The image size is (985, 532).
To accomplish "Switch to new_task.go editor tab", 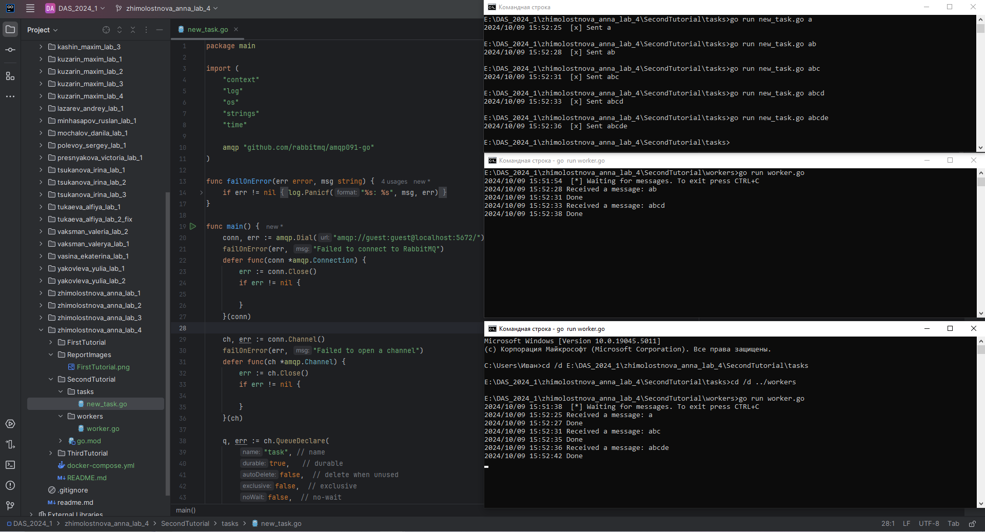I will tap(208, 29).
